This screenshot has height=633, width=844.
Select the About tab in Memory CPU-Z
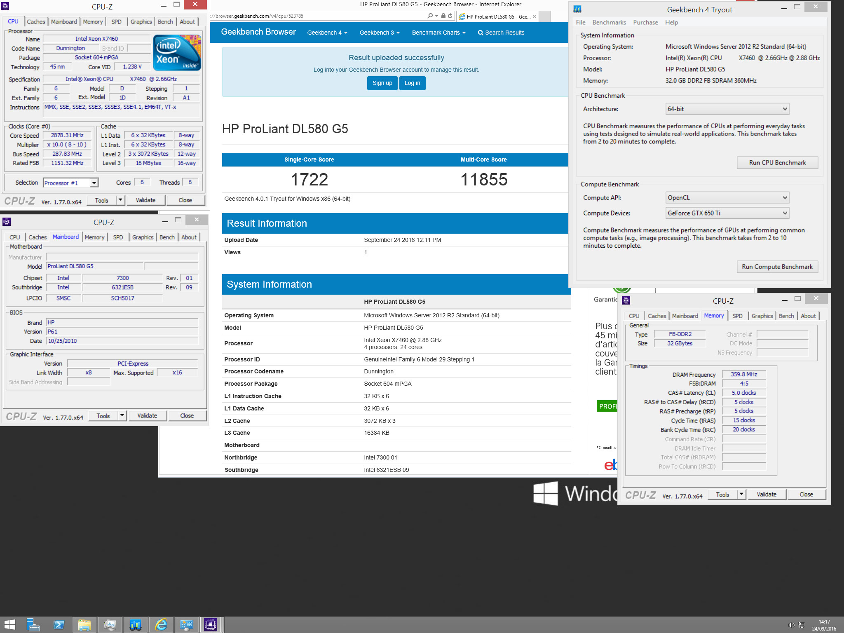(808, 316)
